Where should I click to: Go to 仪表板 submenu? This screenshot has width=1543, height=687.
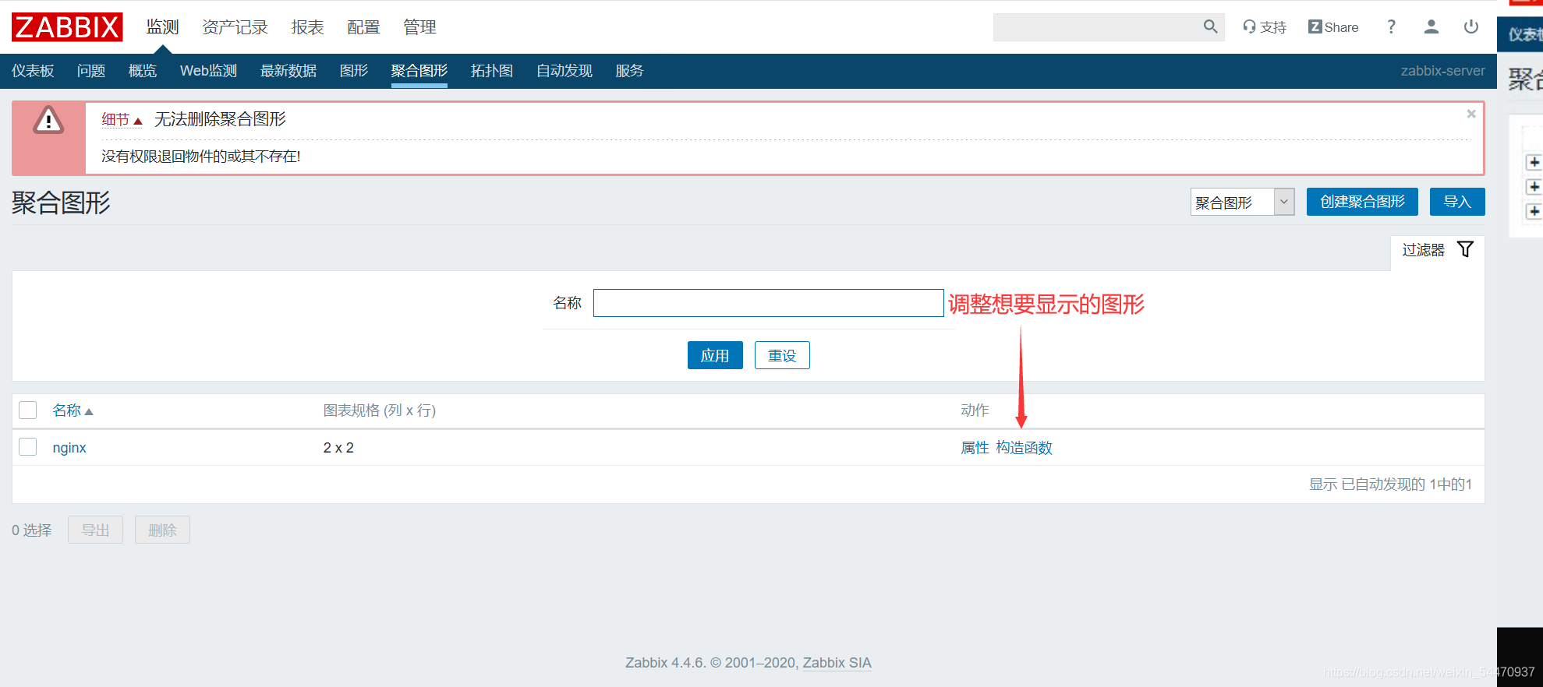(33, 71)
